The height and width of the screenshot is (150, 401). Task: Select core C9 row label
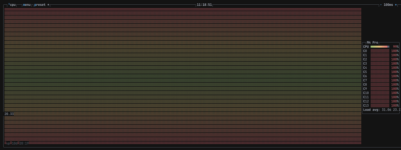365,89
